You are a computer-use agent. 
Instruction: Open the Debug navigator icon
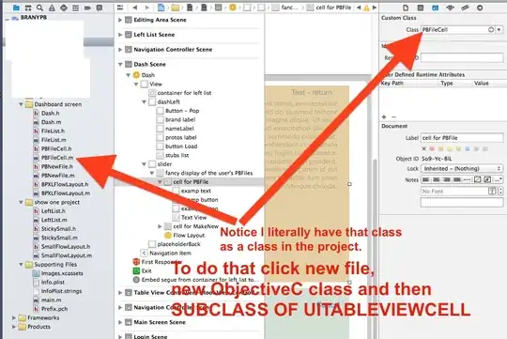(75, 8)
